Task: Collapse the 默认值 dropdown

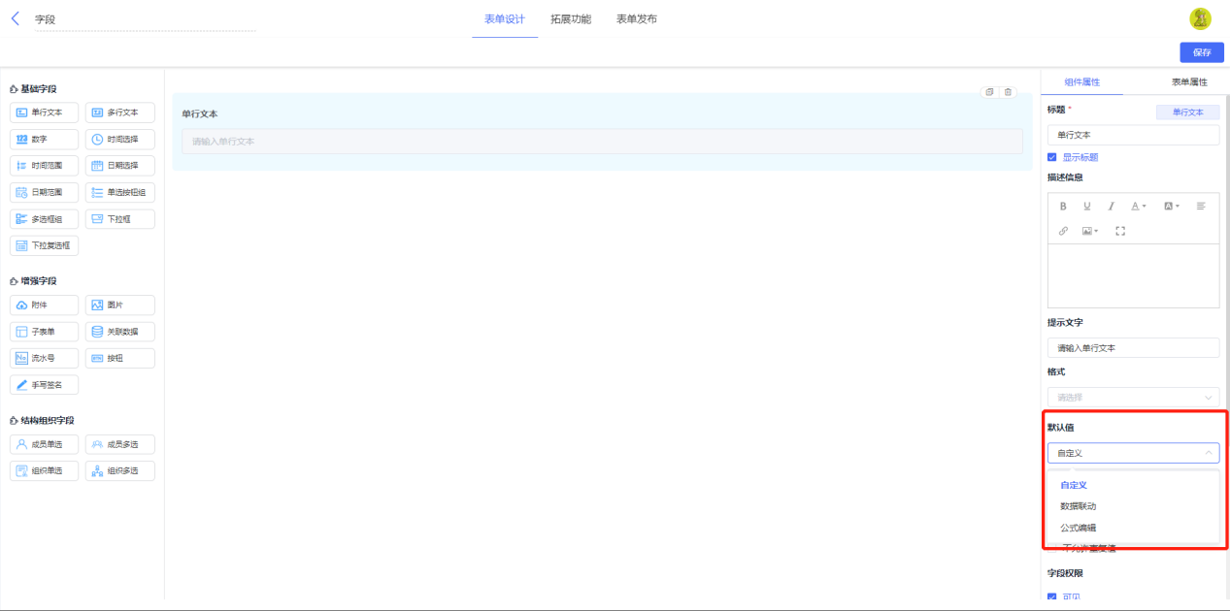Action: point(1133,453)
